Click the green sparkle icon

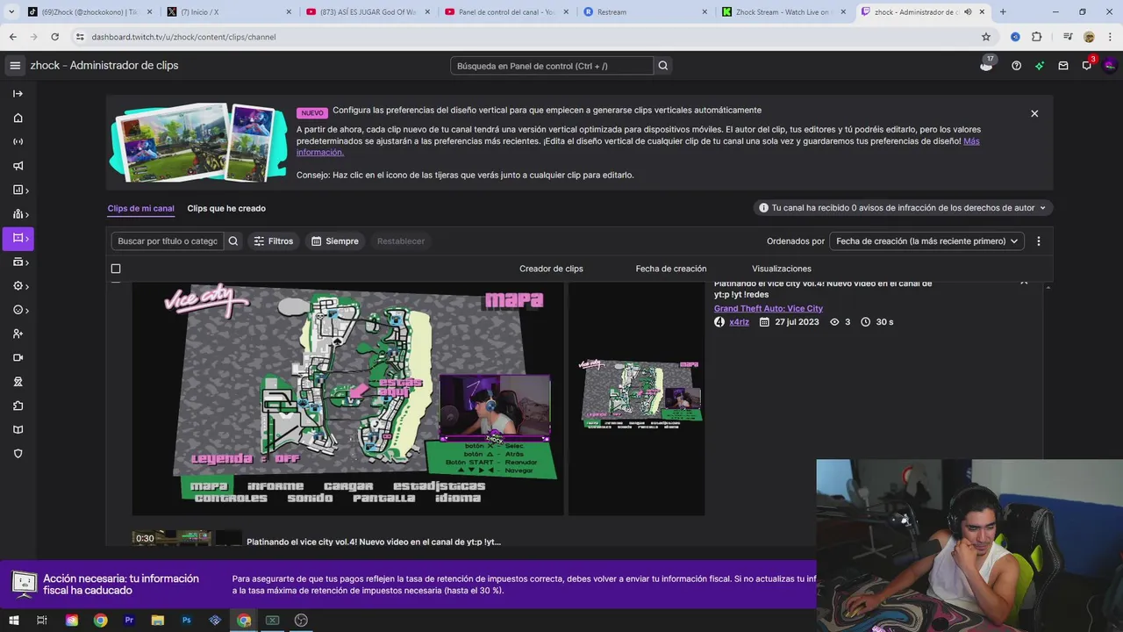pos(1040,66)
